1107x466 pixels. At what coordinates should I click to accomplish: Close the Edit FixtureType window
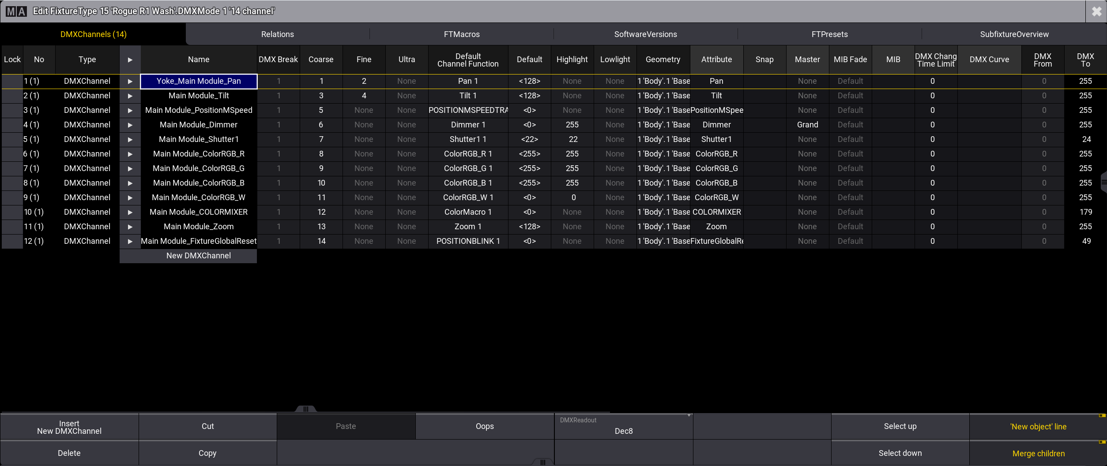pos(1096,11)
